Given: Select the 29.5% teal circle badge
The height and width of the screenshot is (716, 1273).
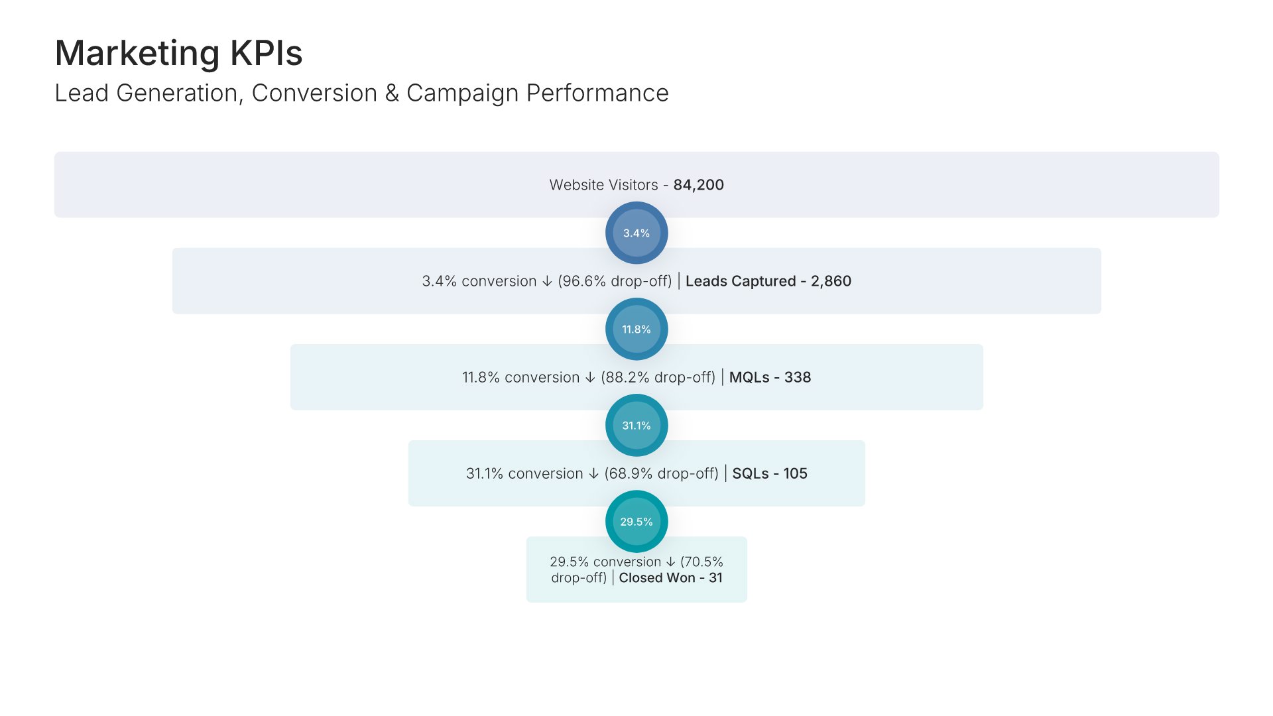Looking at the screenshot, I should click(636, 521).
